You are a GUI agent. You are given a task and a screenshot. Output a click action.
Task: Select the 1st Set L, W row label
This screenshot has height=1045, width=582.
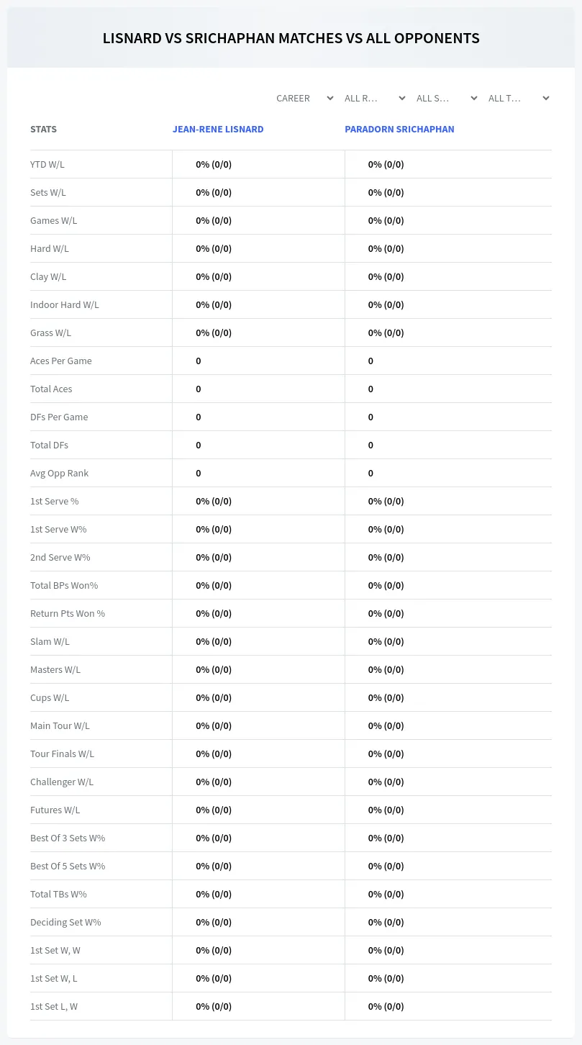pos(54,1006)
